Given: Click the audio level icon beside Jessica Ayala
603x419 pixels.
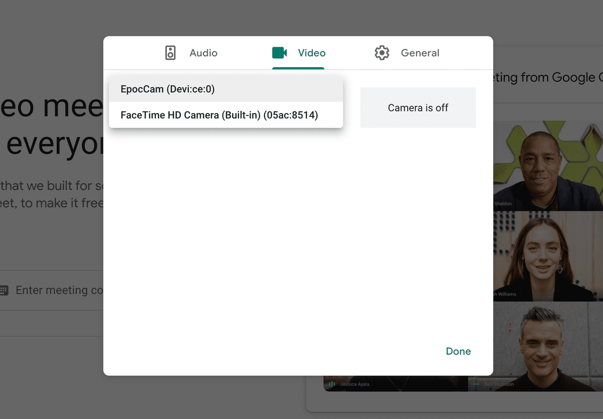Looking at the screenshot, I should (x=332, y=384).
